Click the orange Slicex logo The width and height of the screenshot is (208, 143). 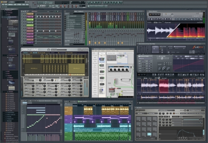pos(198,47)
